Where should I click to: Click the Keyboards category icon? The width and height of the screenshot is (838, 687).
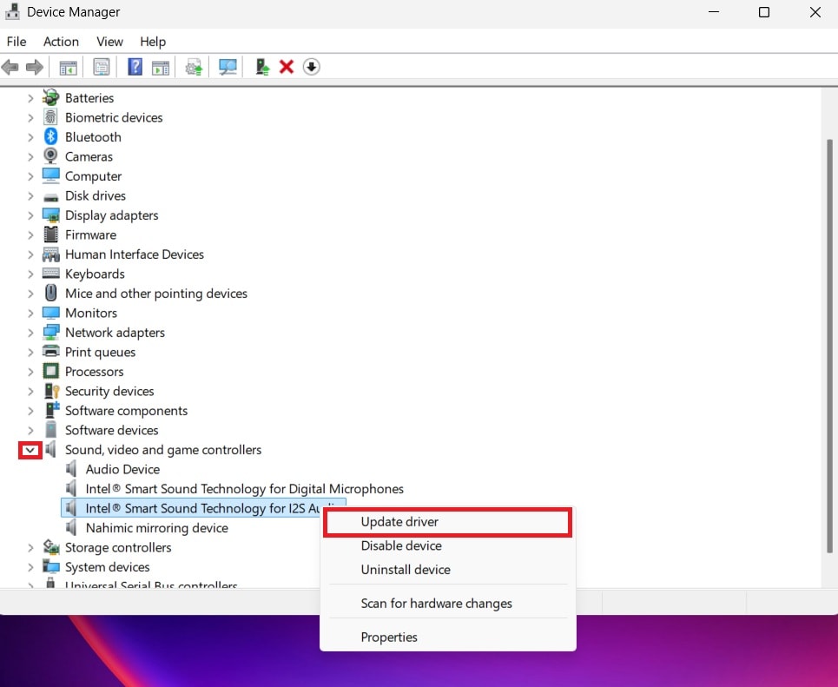coord(50,274)
